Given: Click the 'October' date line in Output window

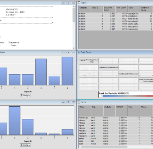Looking at the screenshot, I should click(15, 12).
